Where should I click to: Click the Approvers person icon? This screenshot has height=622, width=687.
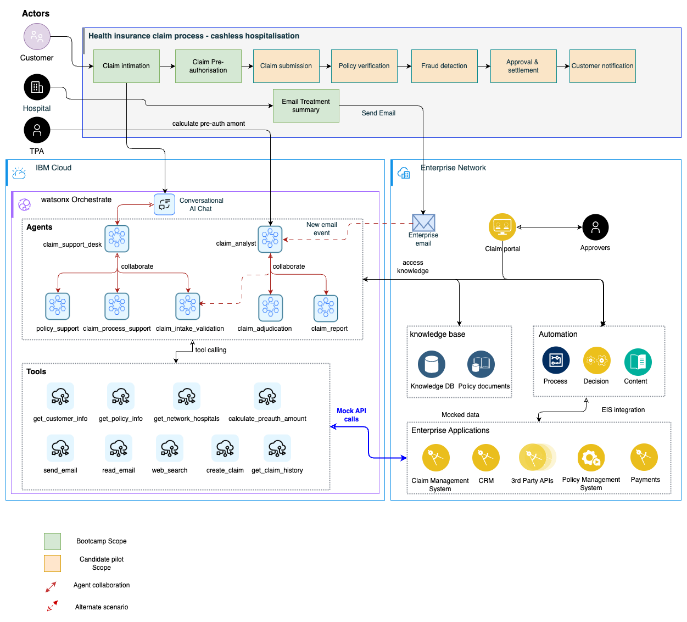pyautogui.click(x=595, y=227)
